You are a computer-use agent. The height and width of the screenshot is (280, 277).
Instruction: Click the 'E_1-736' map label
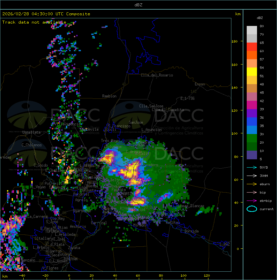pyautogui.click(x=187, y=98)
